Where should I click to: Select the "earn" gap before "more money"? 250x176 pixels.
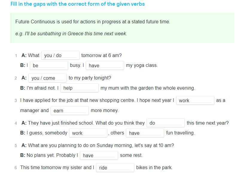(70, 111)
